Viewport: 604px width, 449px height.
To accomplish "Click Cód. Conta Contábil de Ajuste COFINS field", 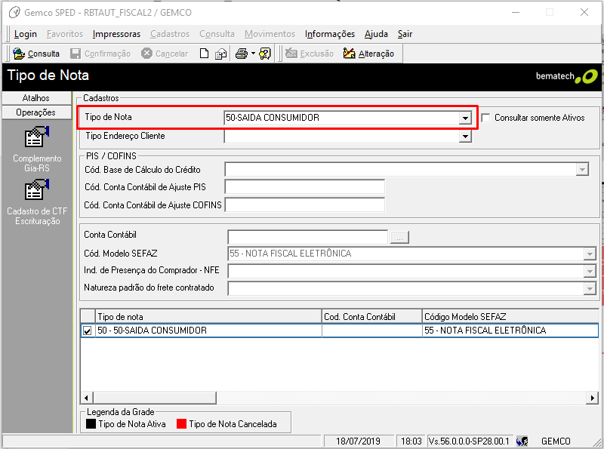I will (x=305, y=205).
